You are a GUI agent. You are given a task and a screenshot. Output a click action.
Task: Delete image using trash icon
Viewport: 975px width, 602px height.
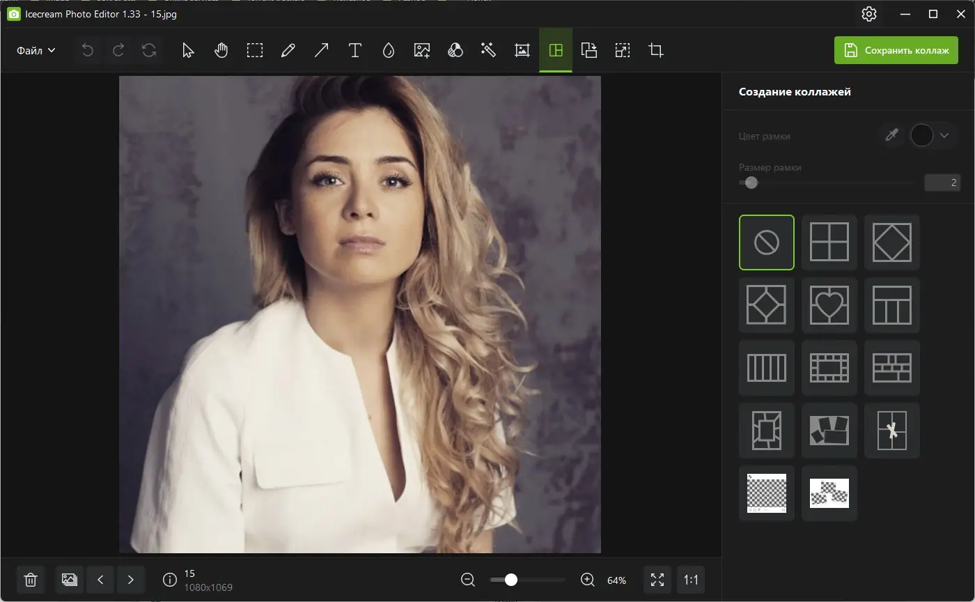pos(31,580)
